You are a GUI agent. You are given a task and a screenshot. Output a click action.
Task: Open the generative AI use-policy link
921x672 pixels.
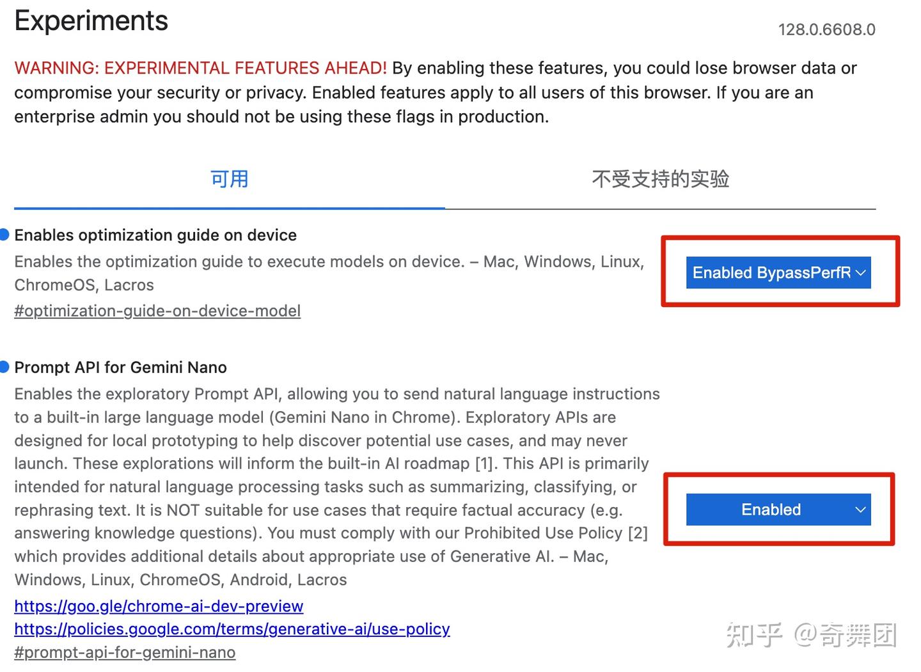click(x=232, y=629)
